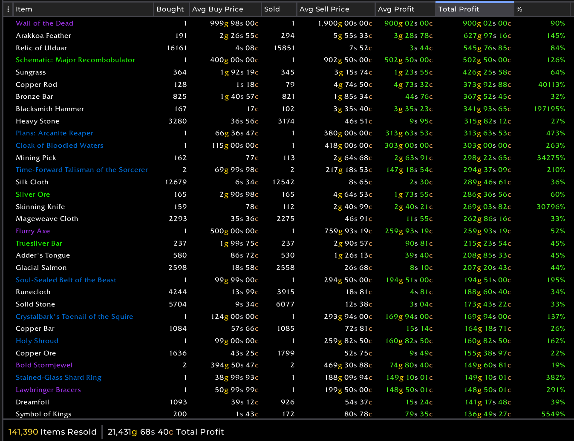Select the Stained-Glass Shard Ring item
This screenshot has width=574, height=441.
pos(59,378)
